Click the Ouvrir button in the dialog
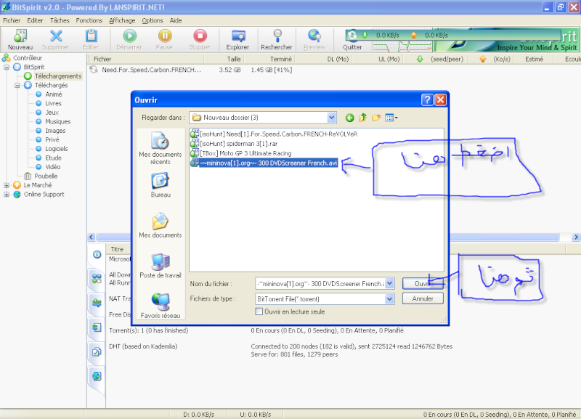The image size is (581, 419). (x=423, y=283)
